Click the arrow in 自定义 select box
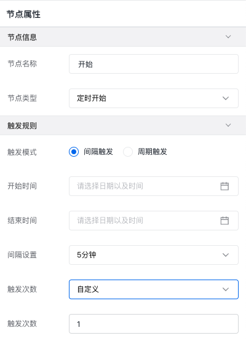Image resolution: width=246 pixels, height=341 pixels. tap(226, 289)
